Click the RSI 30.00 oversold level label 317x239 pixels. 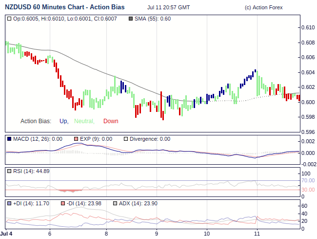(308, 190)
